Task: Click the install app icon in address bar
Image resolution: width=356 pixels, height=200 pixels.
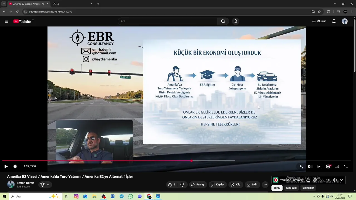Action: [313, 12]
